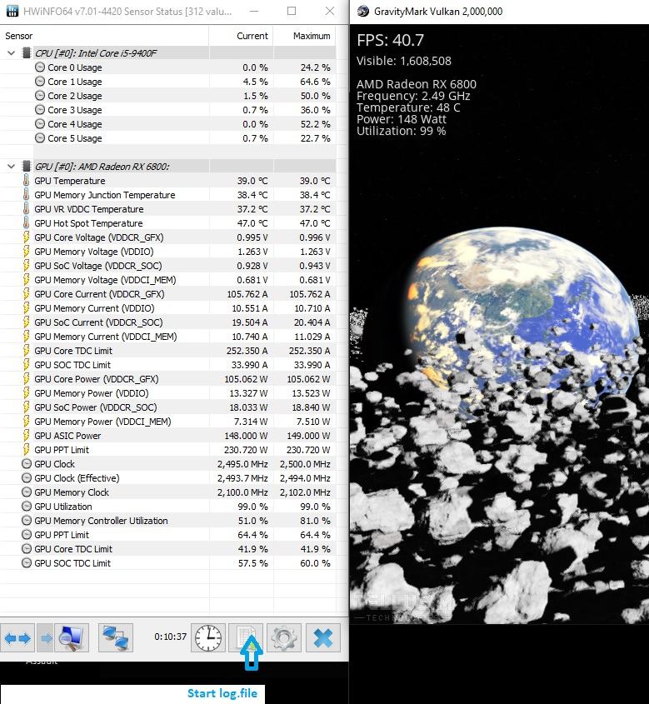Click the GravityMark Vulkan window title bar
The height and width of the screenshot is (704, 649).
[499, 12]
